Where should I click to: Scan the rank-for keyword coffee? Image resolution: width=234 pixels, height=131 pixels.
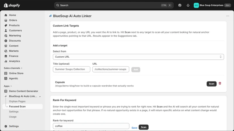coord(144,127)
